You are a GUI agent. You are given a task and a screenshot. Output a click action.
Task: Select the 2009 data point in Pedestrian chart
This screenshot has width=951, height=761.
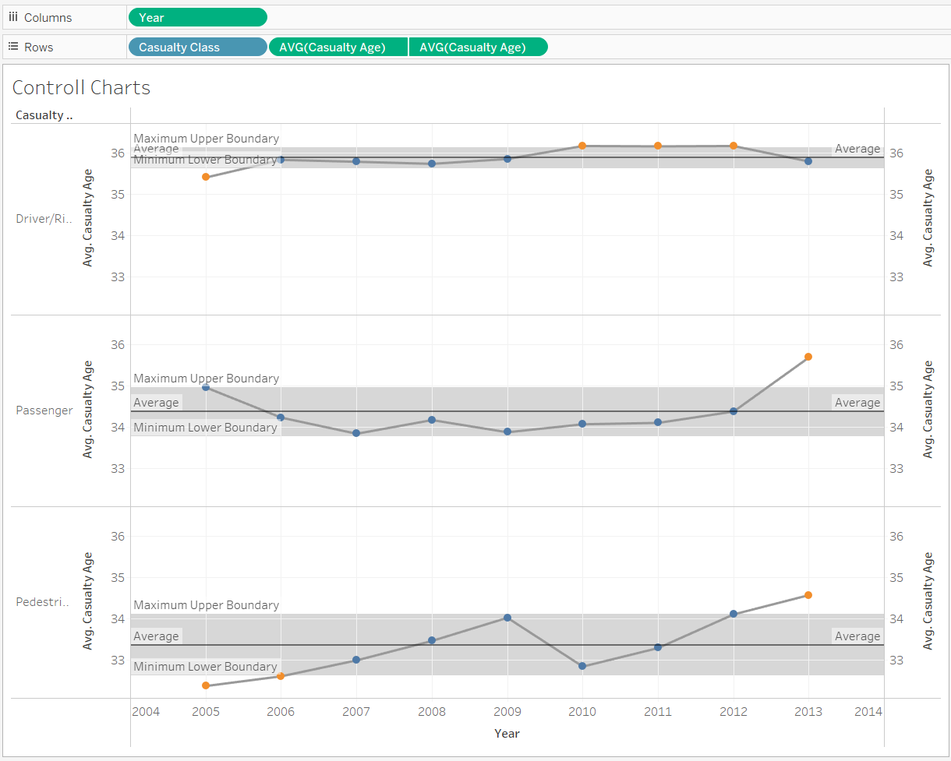pos(507,618)
